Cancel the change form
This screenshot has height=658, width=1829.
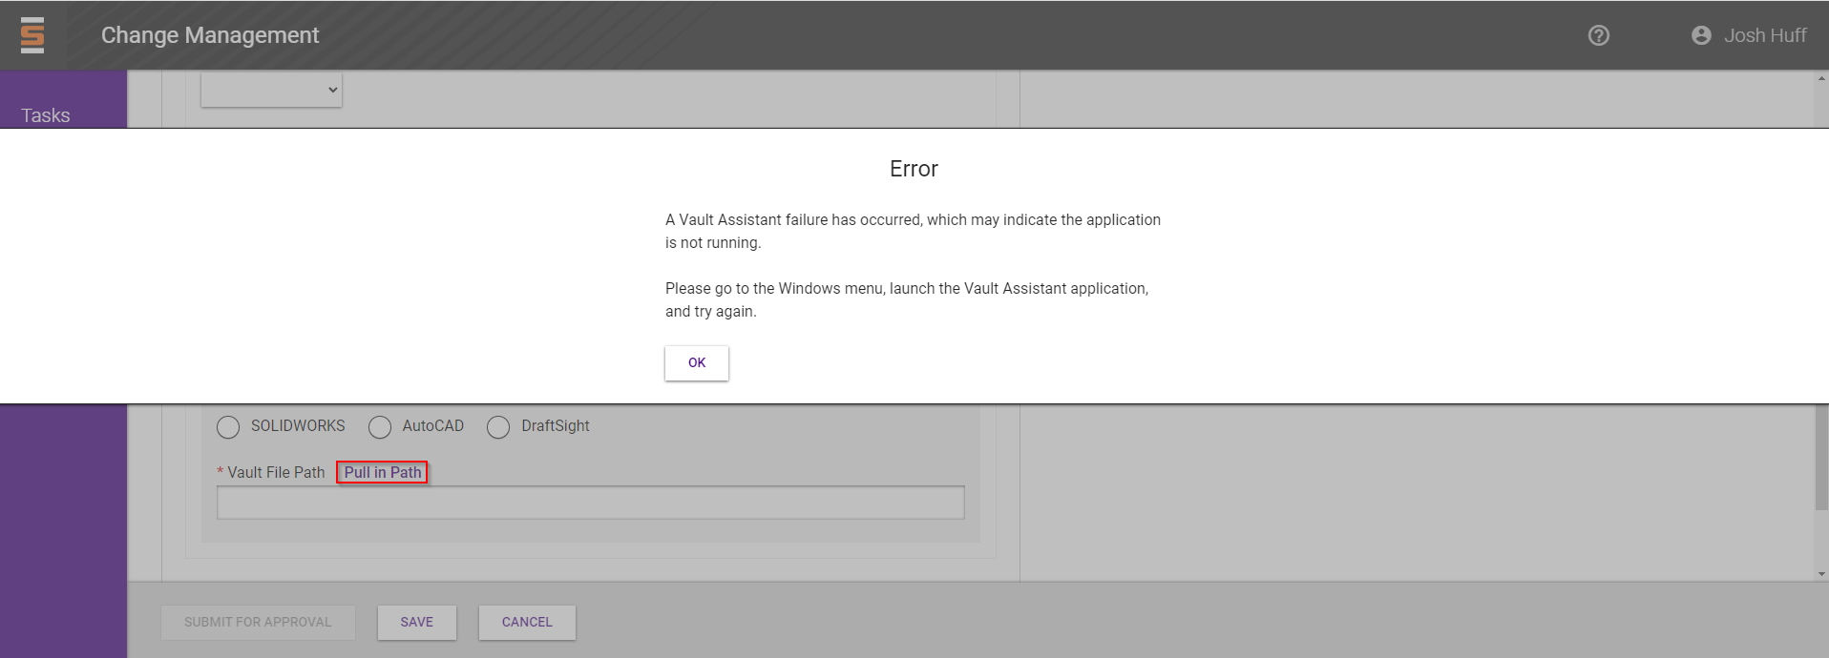(x=527, y=622)
